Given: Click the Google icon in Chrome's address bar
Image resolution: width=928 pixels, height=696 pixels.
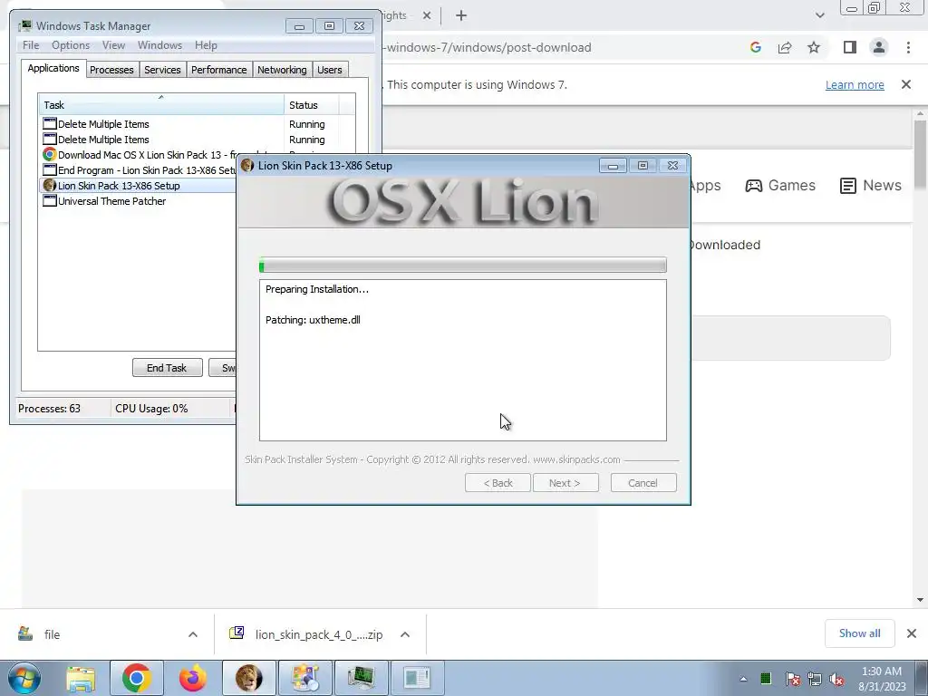Looking at the screenshot, I should (x=755, y=47).
